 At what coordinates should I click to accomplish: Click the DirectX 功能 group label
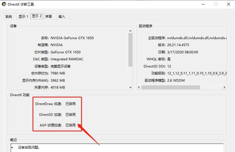pos(20,95)
